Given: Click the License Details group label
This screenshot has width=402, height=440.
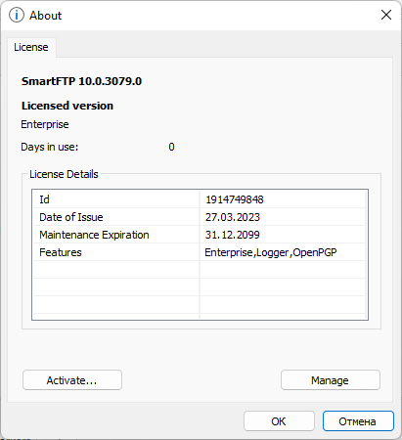Looking at the screenshot, I should [x=64, y=174].
